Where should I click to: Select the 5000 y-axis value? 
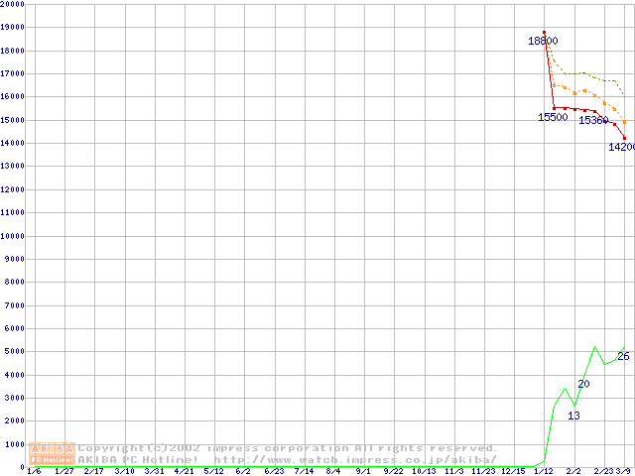[14, 352]
